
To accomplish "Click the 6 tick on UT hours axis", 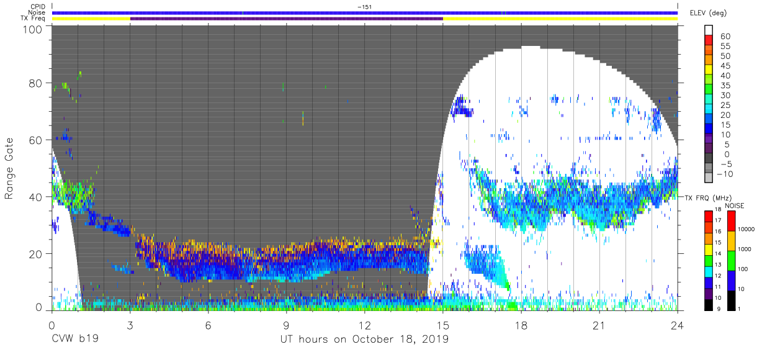I will tap(208, 325).
